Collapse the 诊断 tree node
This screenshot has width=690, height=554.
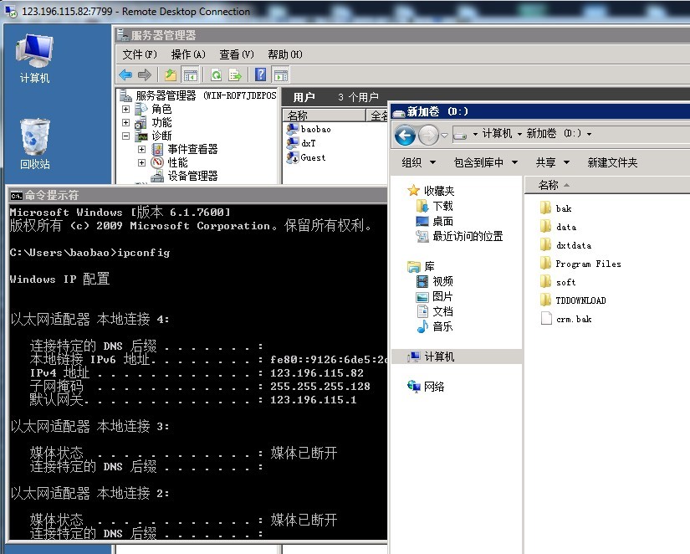pos(125,136)
